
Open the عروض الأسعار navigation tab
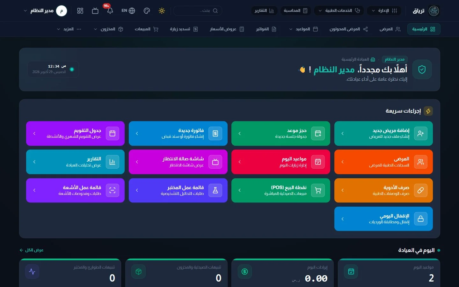(227, 29)
